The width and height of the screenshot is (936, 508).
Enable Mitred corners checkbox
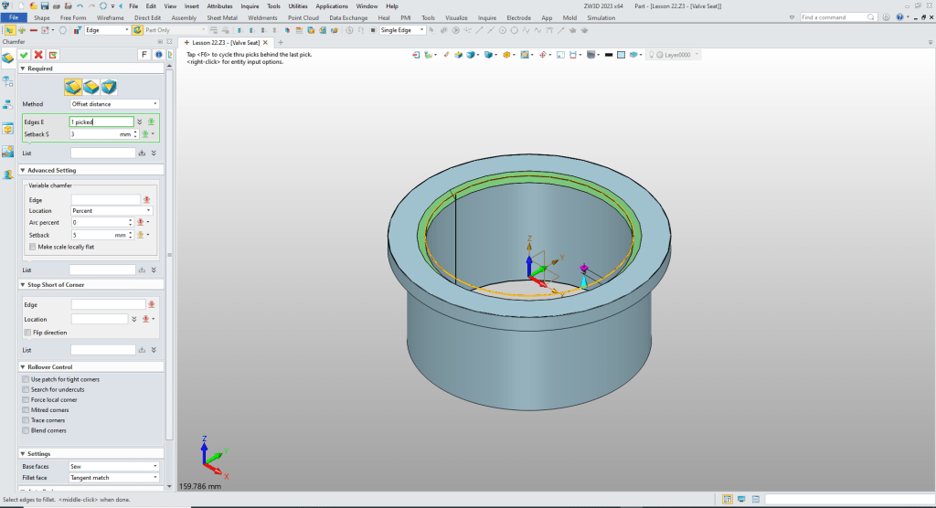[x=25, y=410]
